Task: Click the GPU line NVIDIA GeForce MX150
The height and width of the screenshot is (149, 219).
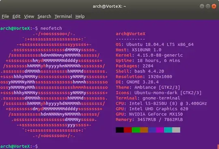Action: click(x=149, y=114)
